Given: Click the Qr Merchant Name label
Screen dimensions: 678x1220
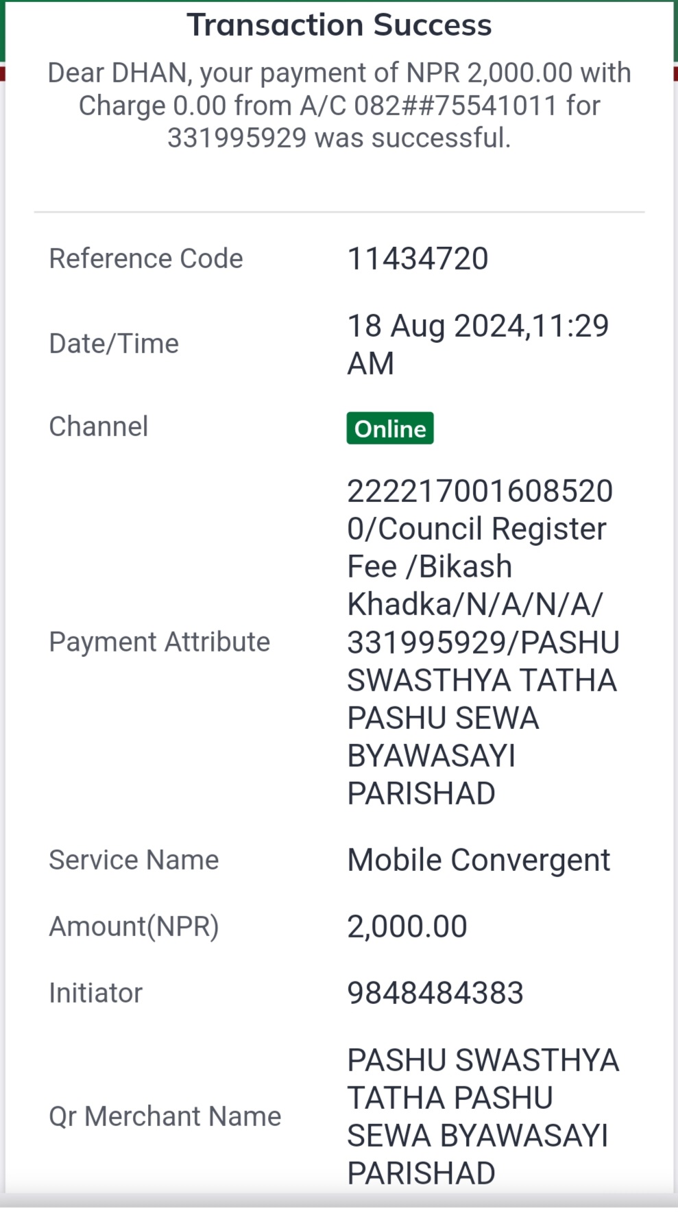Looking at the screenshot, I should [x=165, y=1116].
